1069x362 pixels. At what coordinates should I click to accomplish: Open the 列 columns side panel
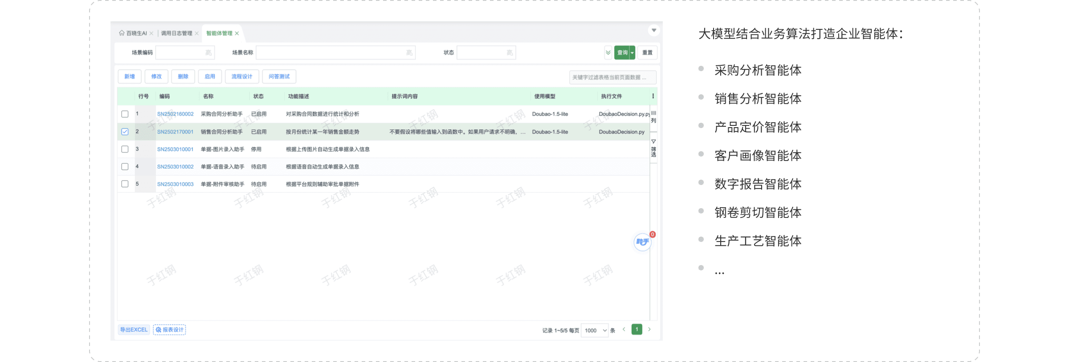click(653, 117)
